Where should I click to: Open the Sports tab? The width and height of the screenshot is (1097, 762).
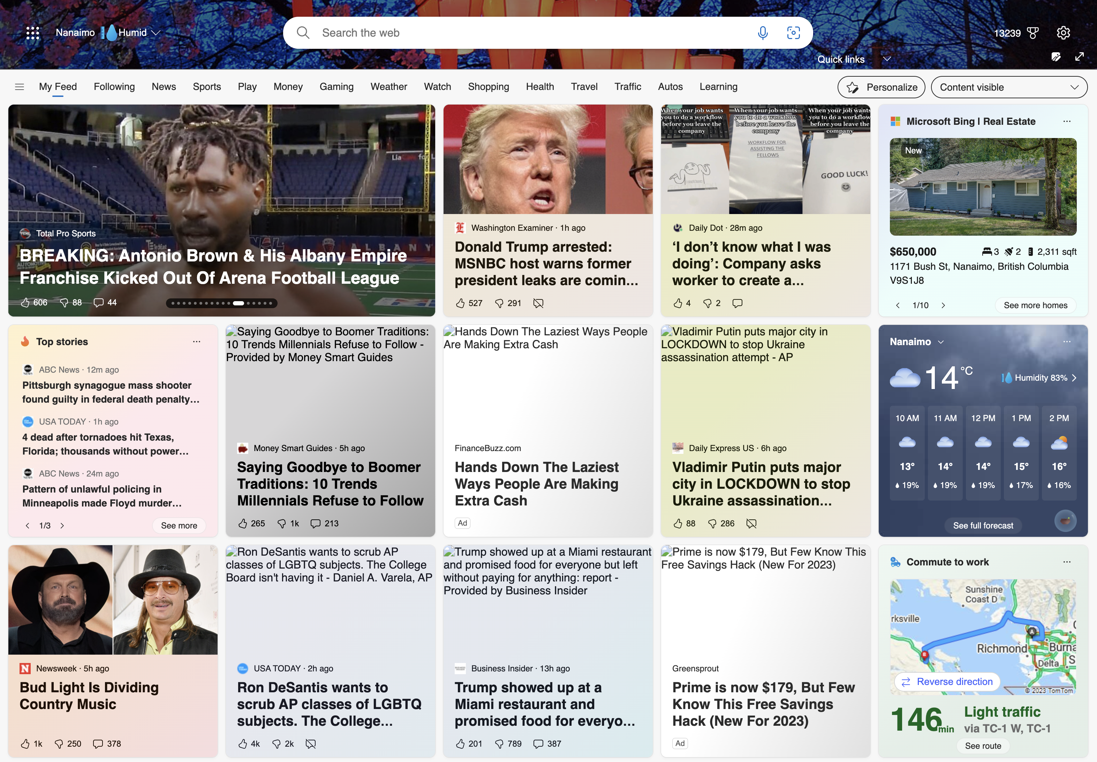[x=207, y=86]
